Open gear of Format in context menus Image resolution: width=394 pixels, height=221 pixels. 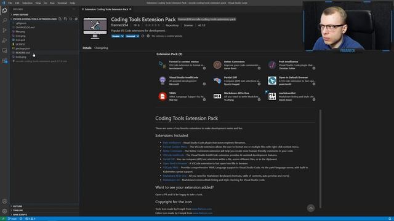tap(204, 68)
